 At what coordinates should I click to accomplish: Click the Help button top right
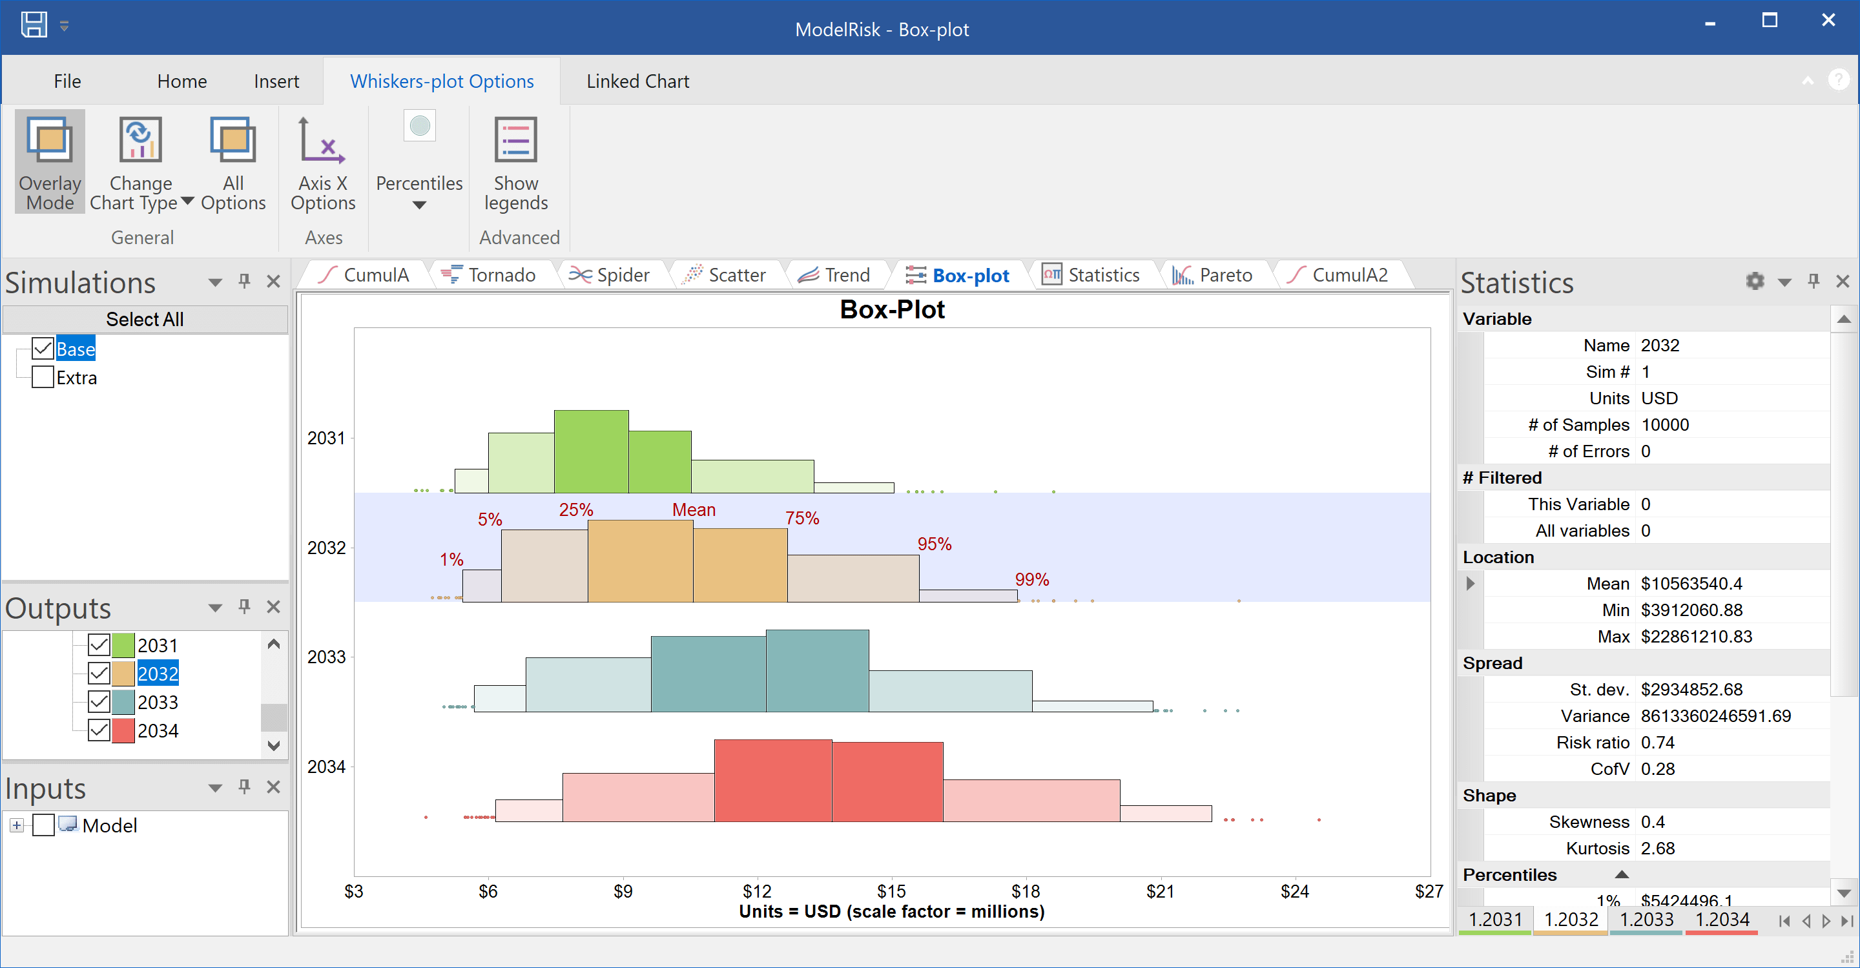coord(1839,79)
